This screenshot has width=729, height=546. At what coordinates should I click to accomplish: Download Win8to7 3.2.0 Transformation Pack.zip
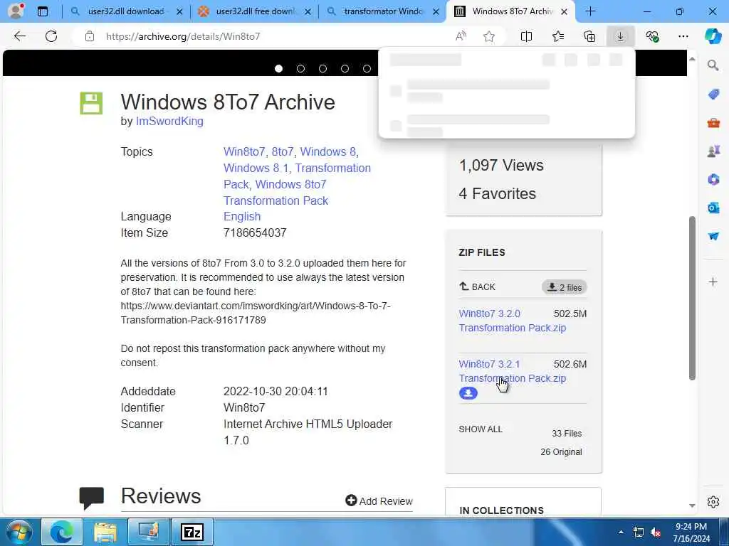click(x=512, y=321)
